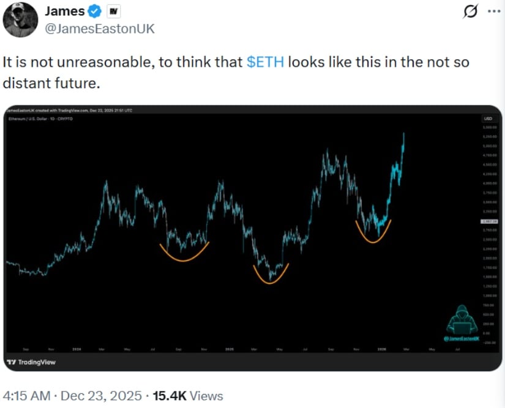The height and width of the screenshot is (408, 505).
Task: Click the 2025 label on the time axis
Action: [x=229, y=349]
